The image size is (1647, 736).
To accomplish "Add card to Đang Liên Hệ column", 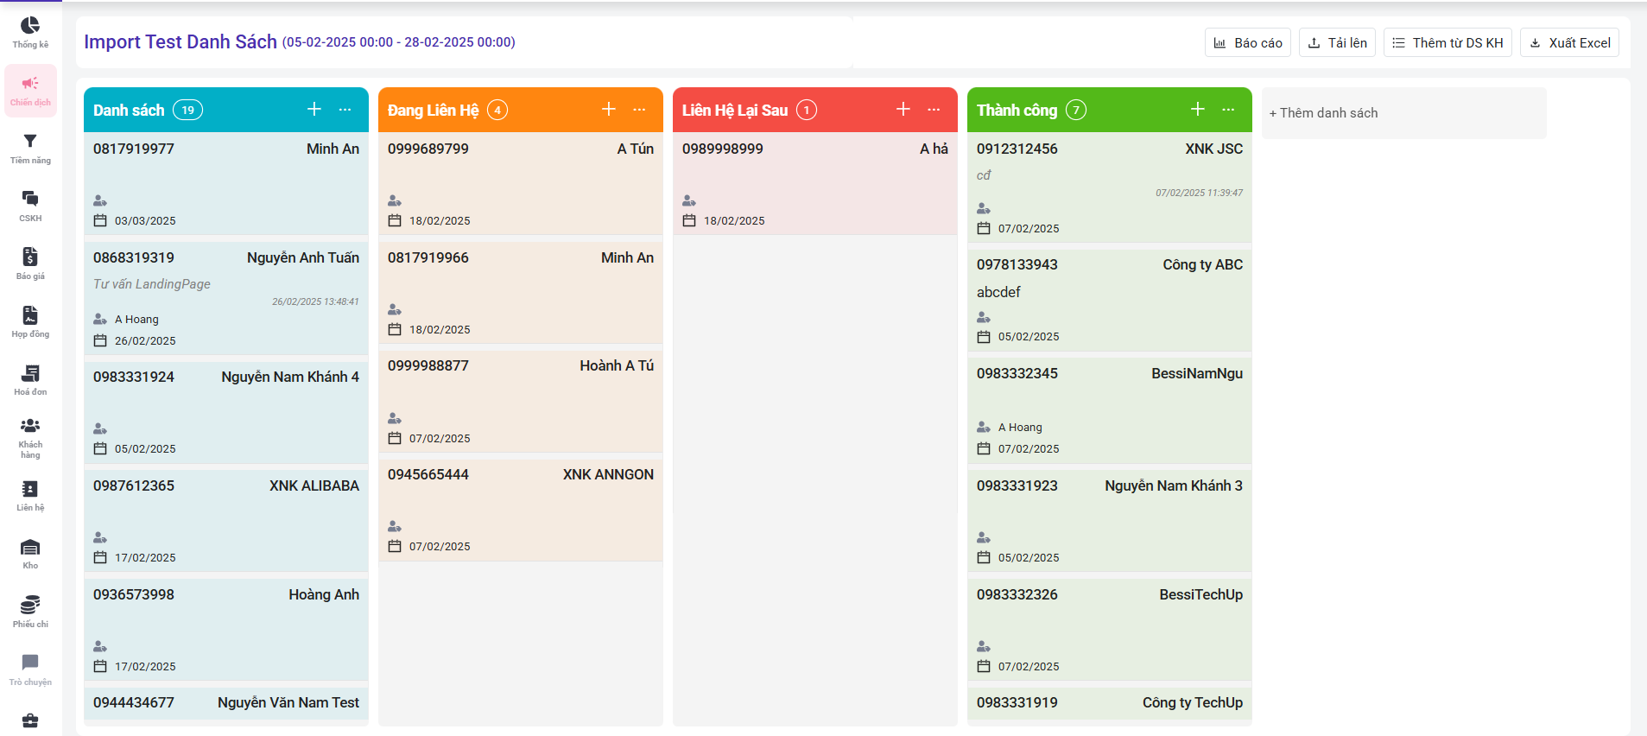I will point(609,109).
